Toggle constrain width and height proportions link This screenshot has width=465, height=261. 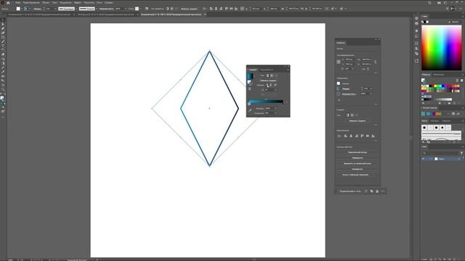click(x=376, y=62)
